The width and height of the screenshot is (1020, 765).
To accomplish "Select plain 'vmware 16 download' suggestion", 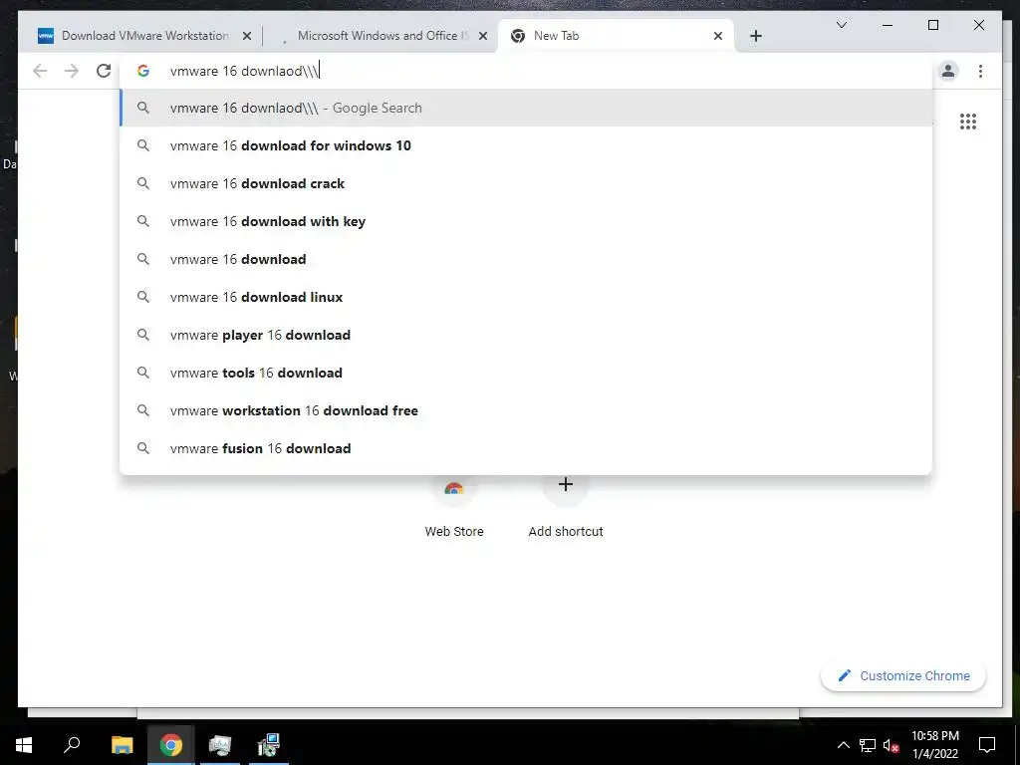I will [x=526, y=259].
